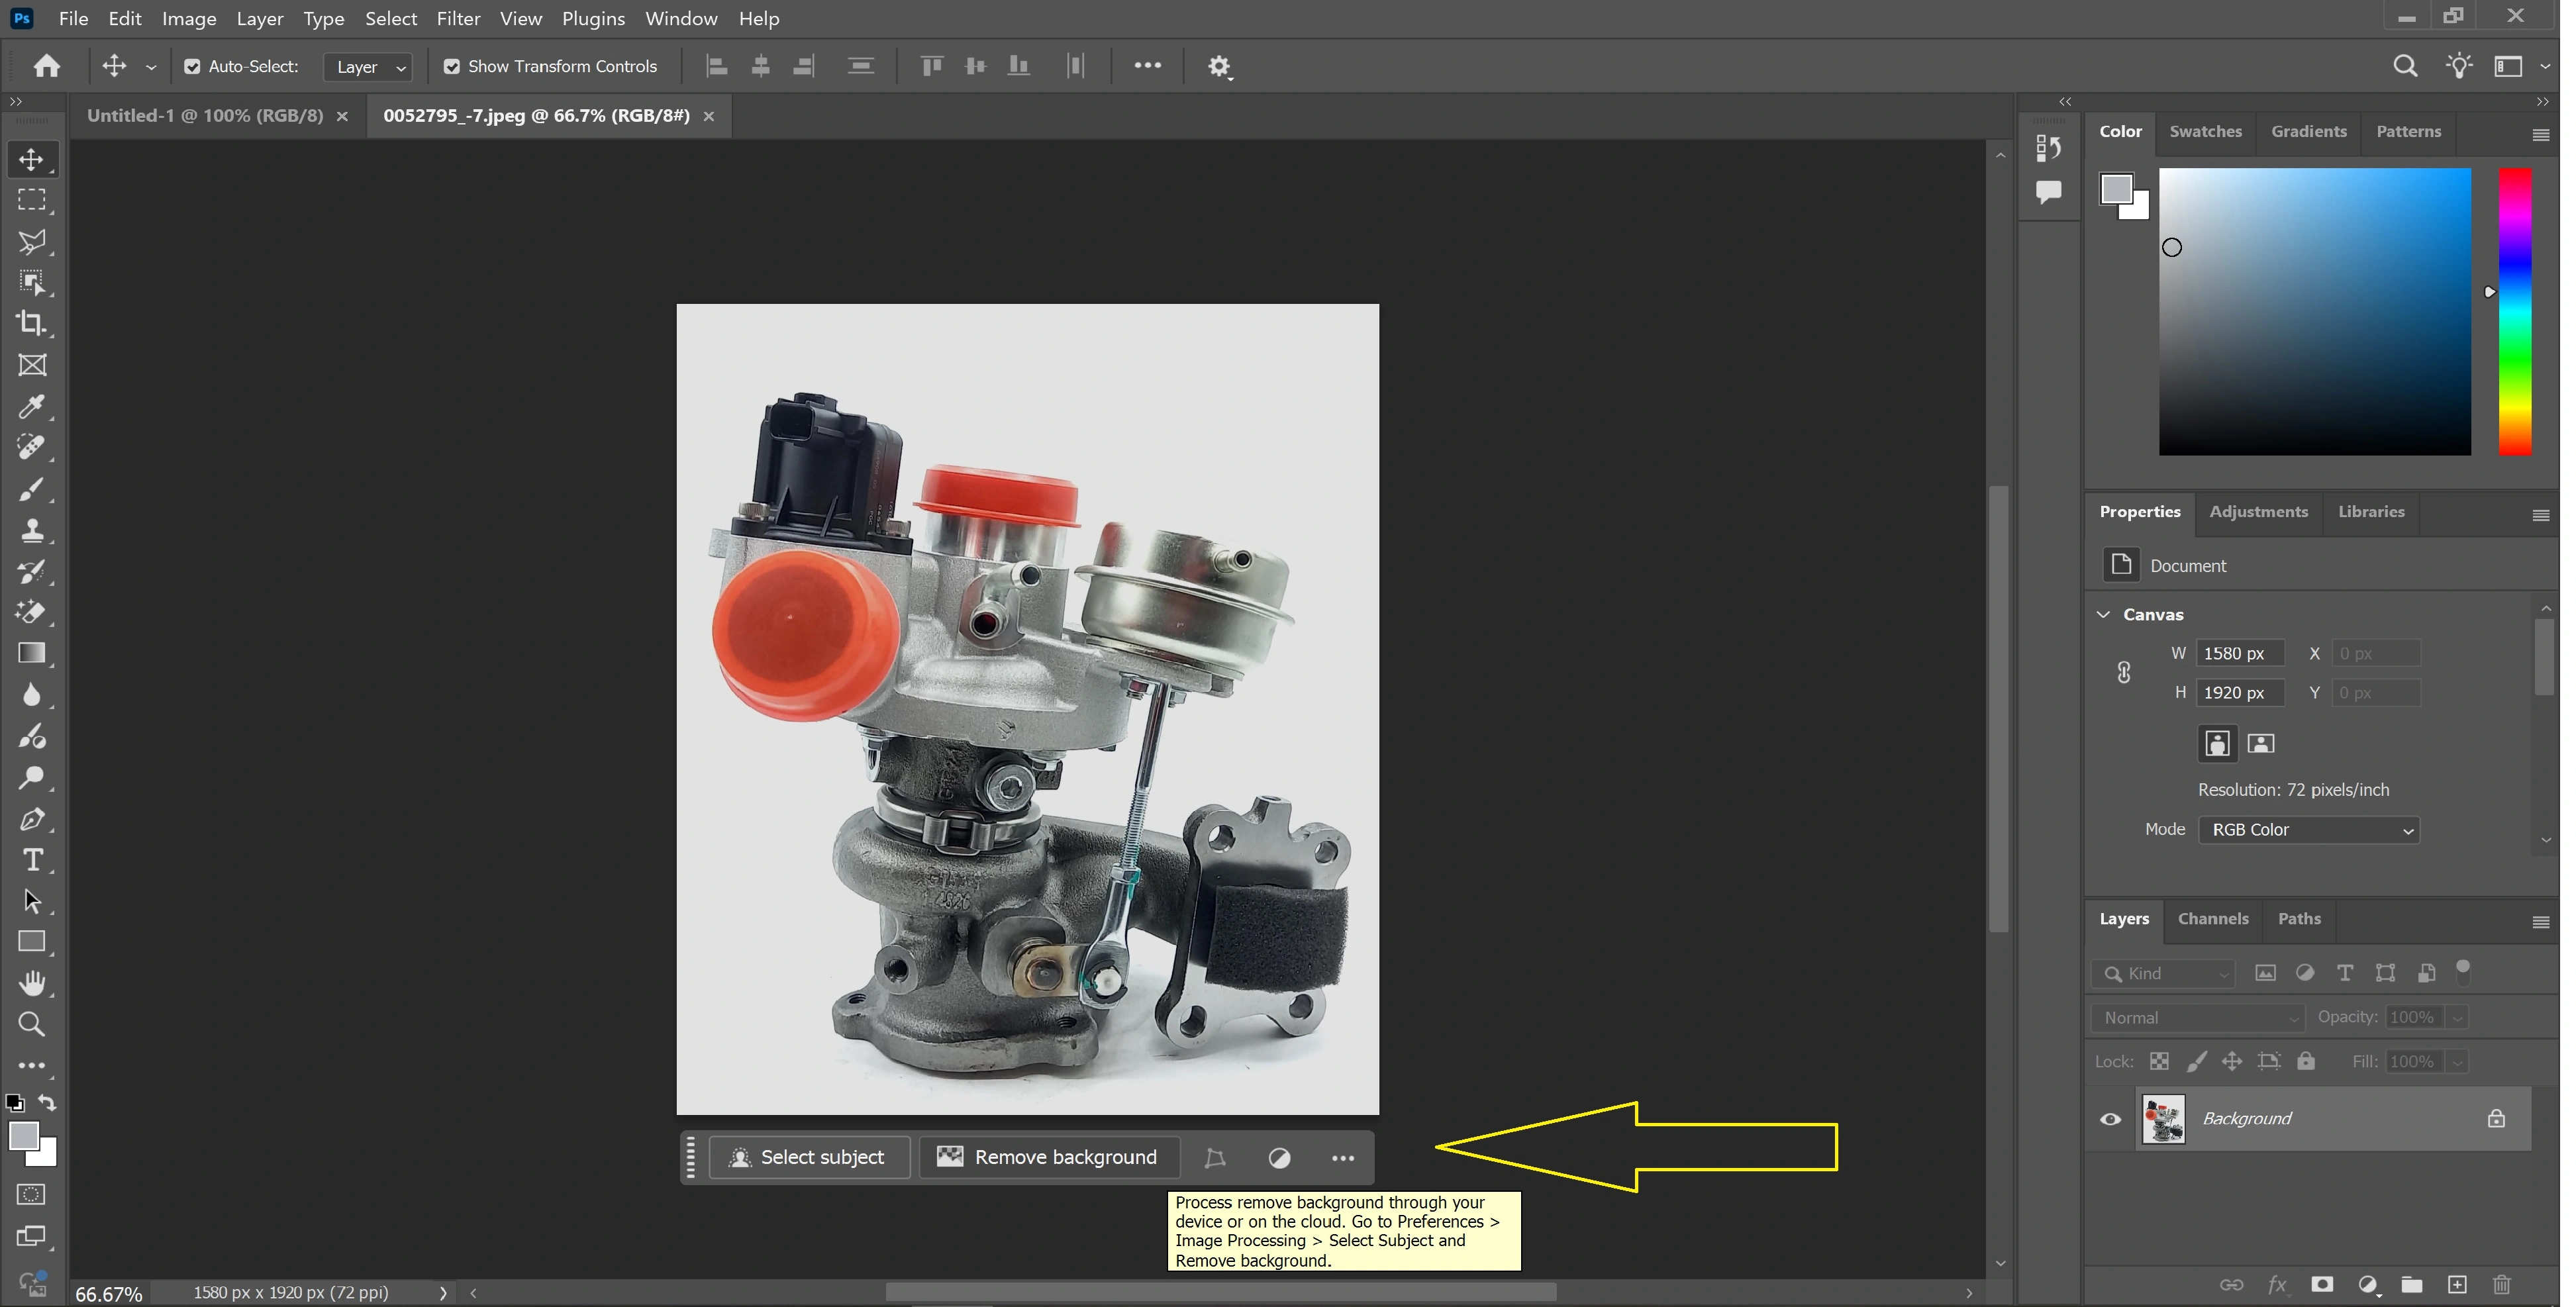Add a layer mask
This screenshot has height=1307, width=2576.
[x=2322, y=1285]
